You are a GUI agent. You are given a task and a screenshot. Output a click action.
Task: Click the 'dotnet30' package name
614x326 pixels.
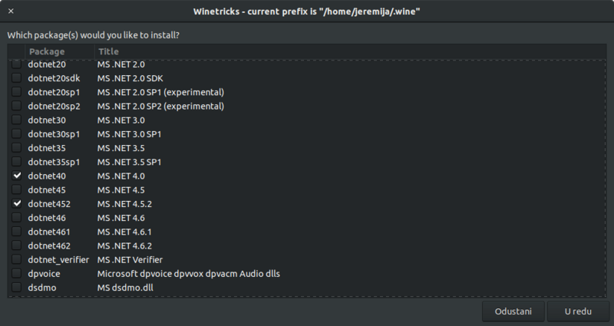47,120
